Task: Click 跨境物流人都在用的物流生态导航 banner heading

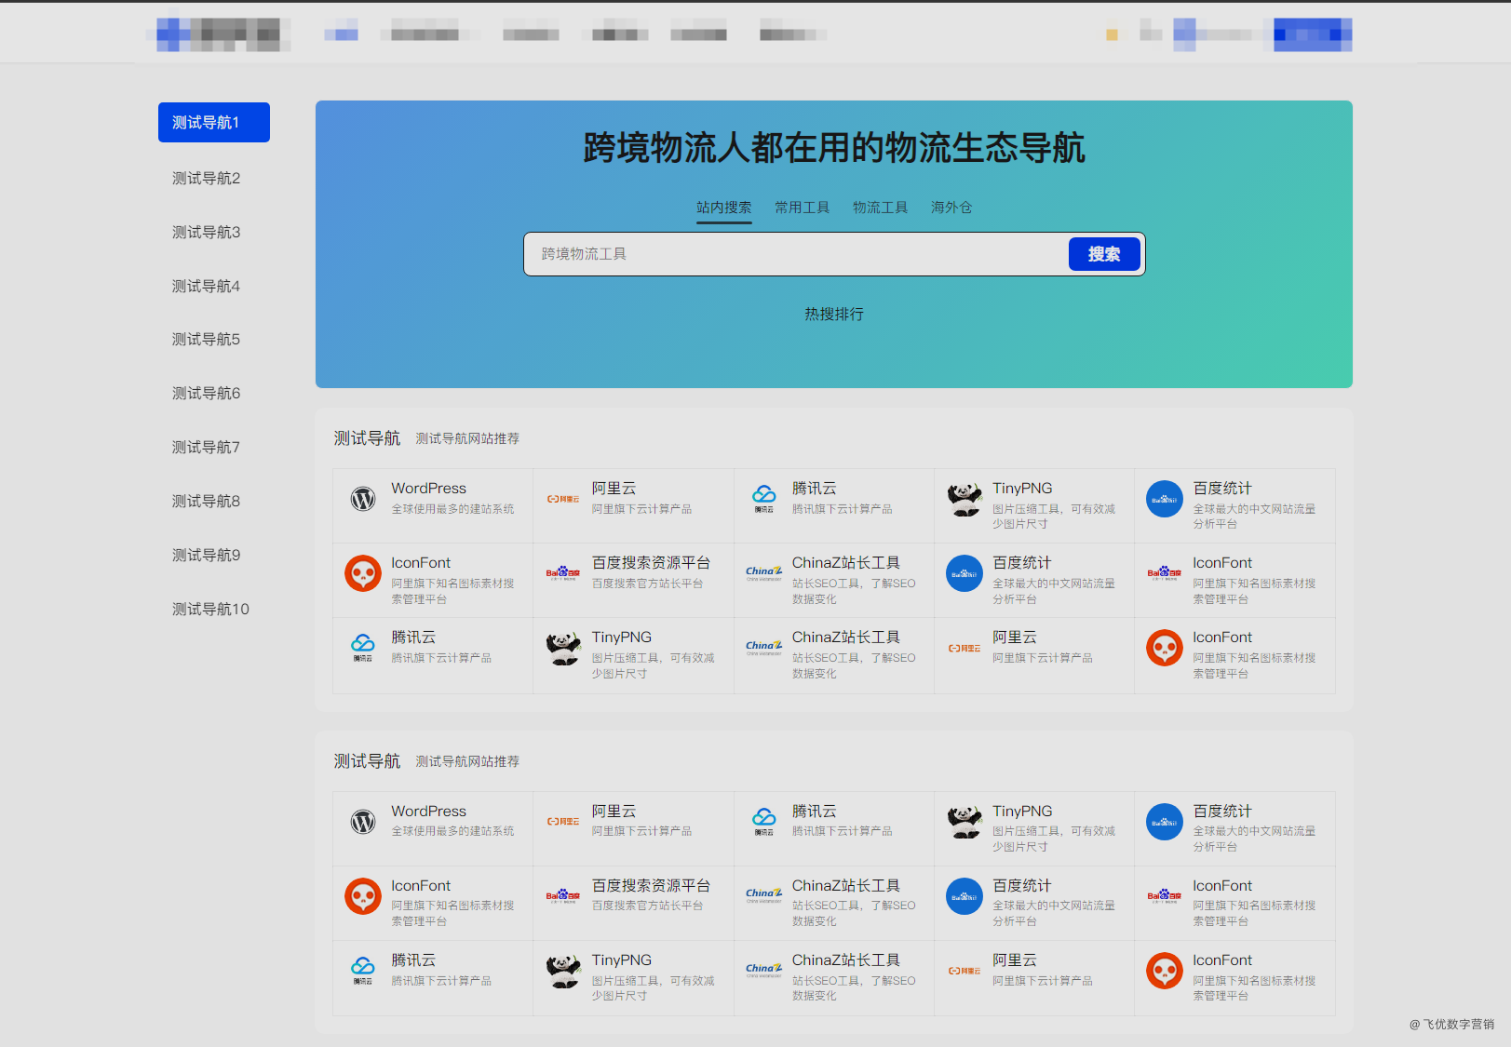Action: click(834, 148)
